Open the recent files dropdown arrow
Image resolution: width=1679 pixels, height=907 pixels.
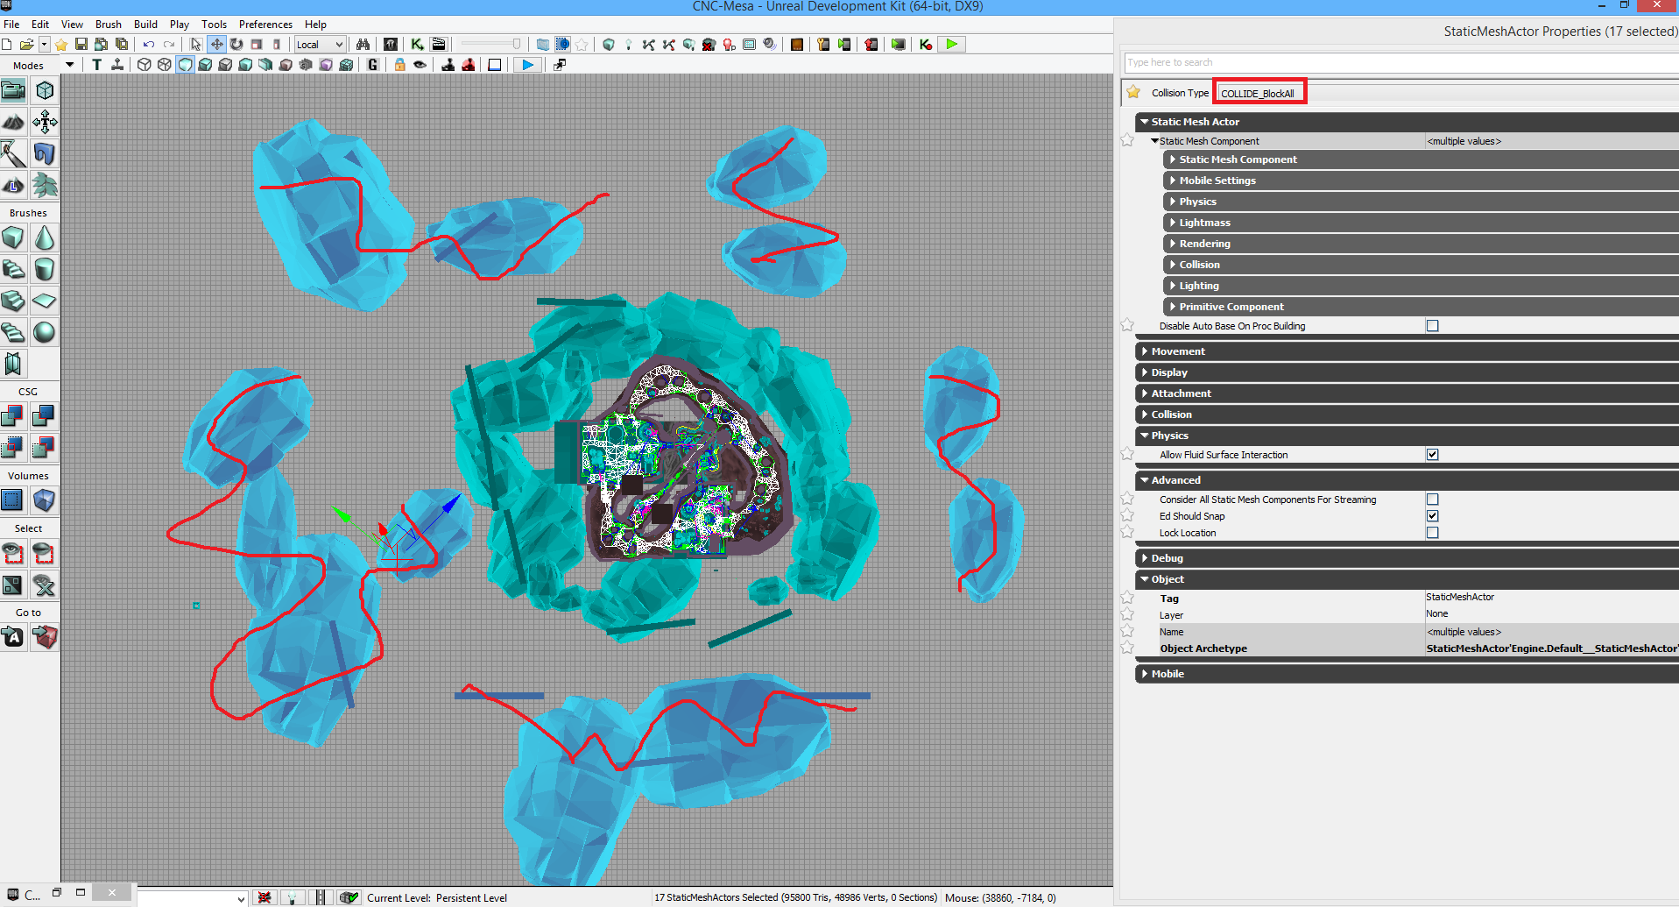[44, 45]
